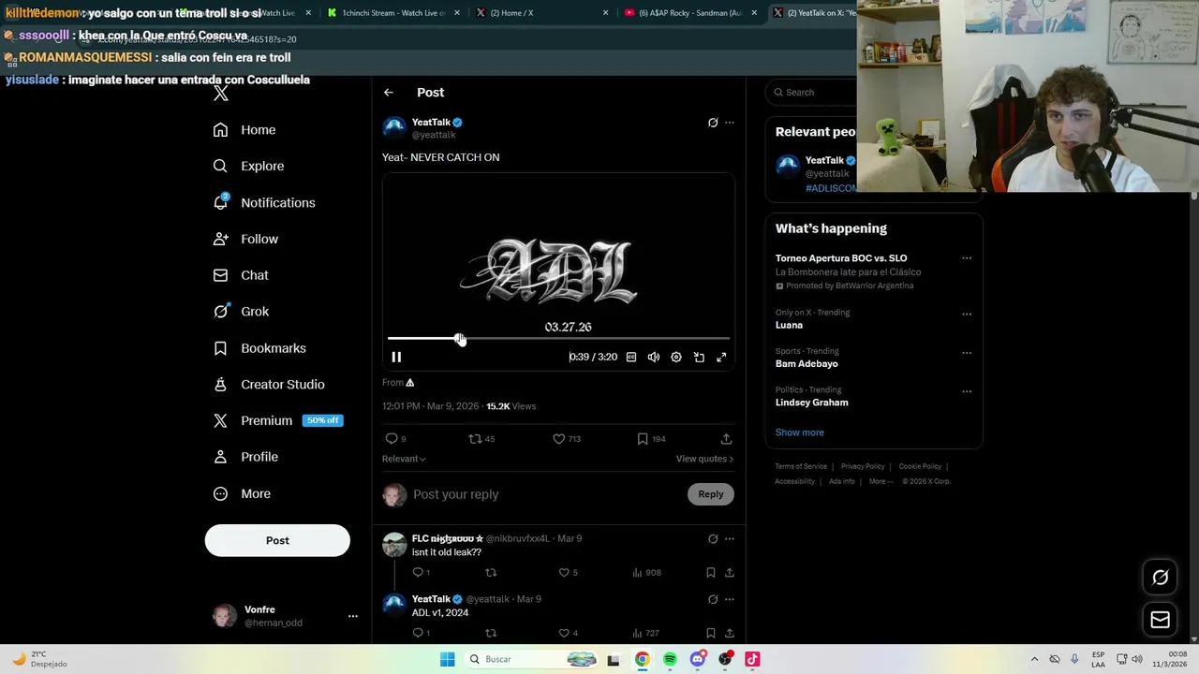Open Notifications in sidebar
Image resolution: width=1199 pixels, height=674 pixels.
click(x=264, y=203)
